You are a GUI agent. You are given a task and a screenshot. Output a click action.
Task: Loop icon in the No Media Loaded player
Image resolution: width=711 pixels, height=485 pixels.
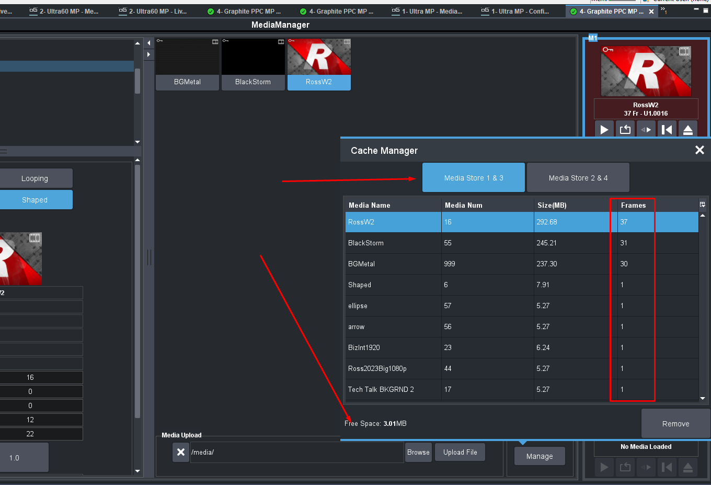coord(625,467)
